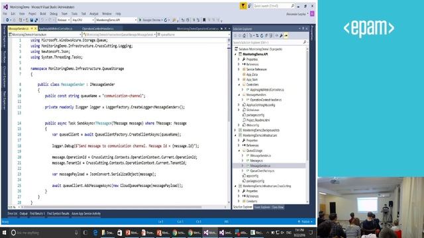Open the Window menu
424x238 pixels.
(107, 13)
